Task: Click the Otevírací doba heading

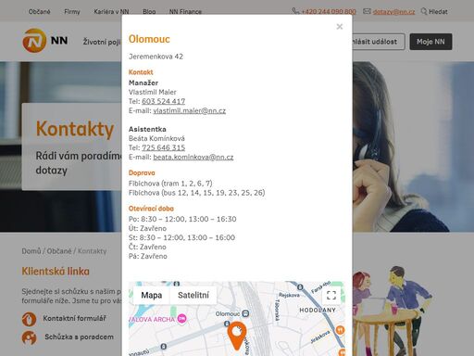Action: [x=151, y=209]
